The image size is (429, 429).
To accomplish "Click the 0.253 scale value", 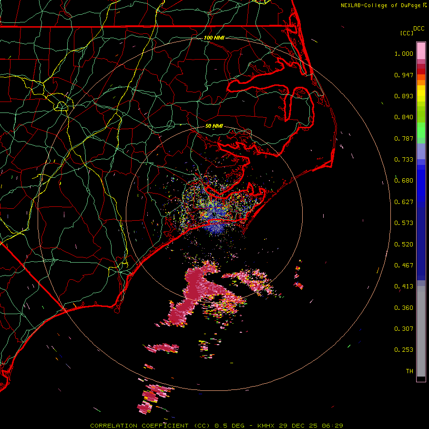I will coord(404,350).
